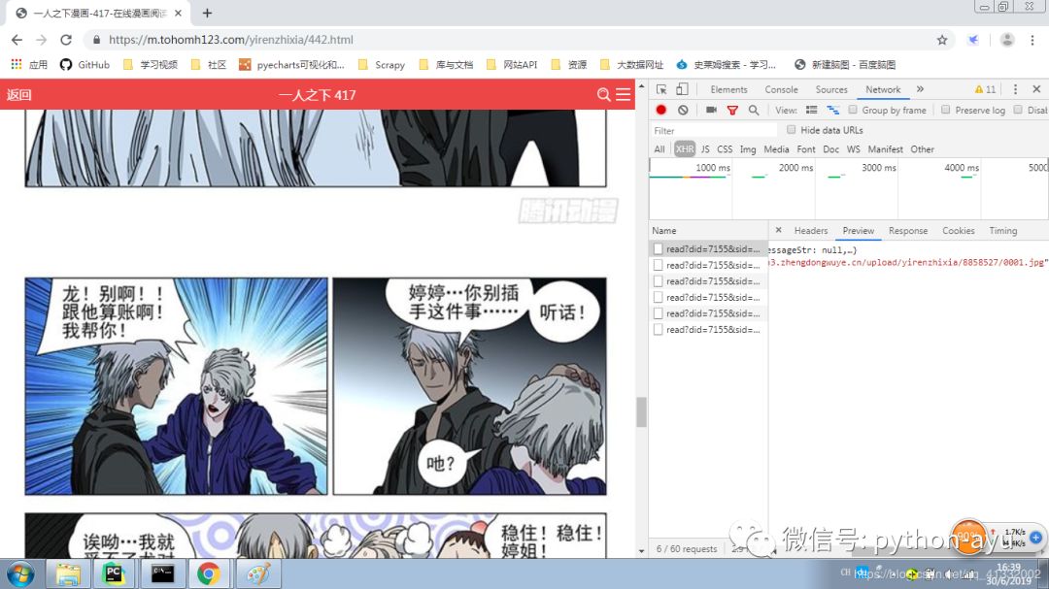Bookmark this page with the star icon

pos(942,40)
